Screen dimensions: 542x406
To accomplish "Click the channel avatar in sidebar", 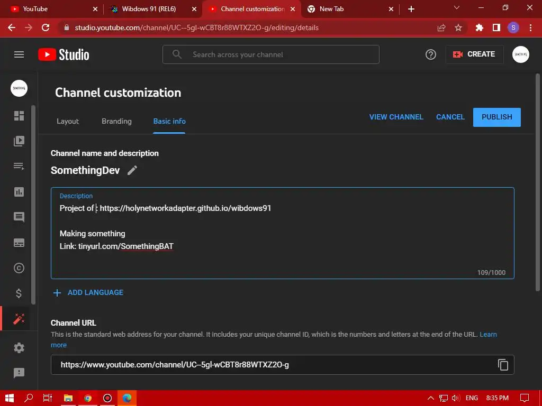I will 19,88.
